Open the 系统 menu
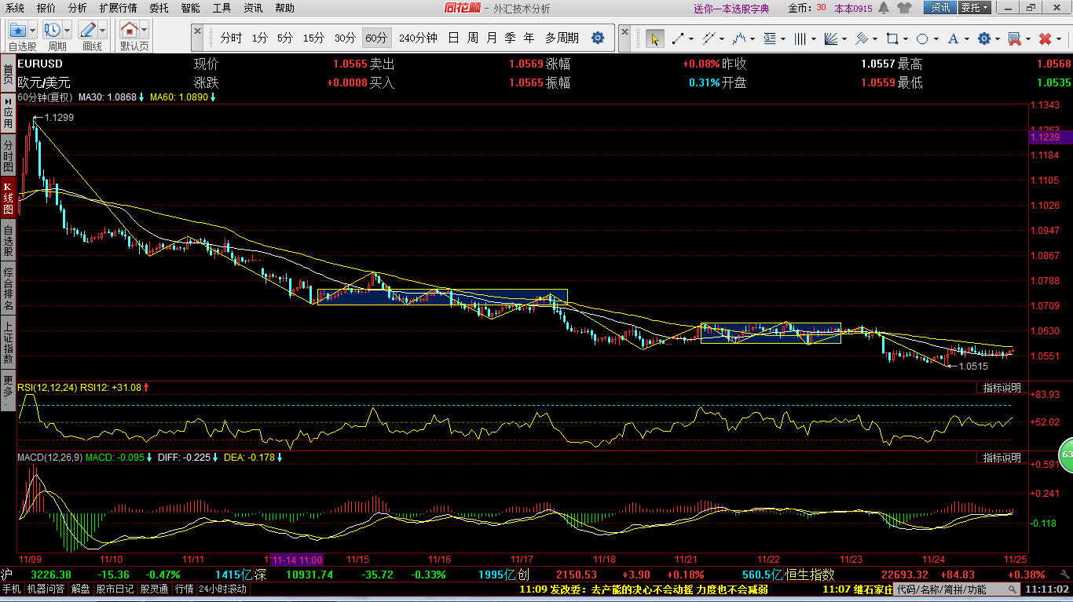 coord(15,8)
